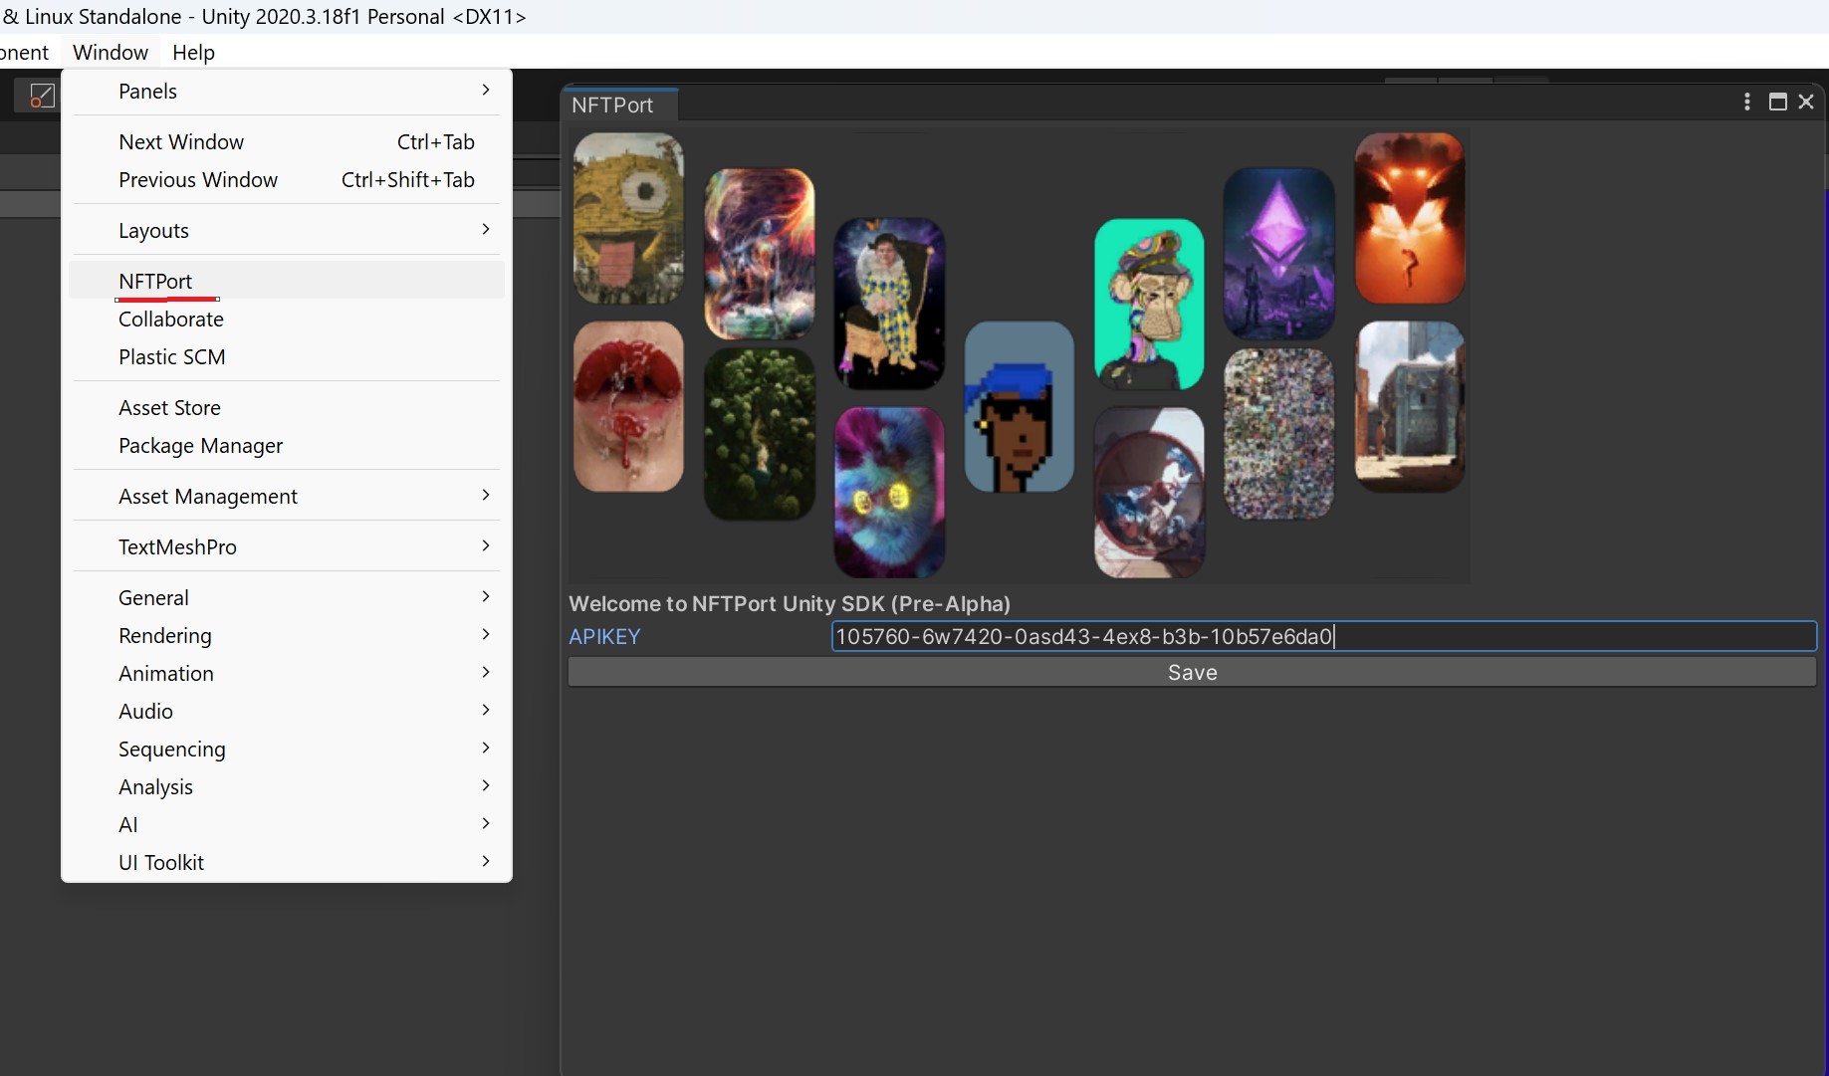This screenshot has width=1829, height=1076.
Task: Expand the AI submenu
Action: 287,824
